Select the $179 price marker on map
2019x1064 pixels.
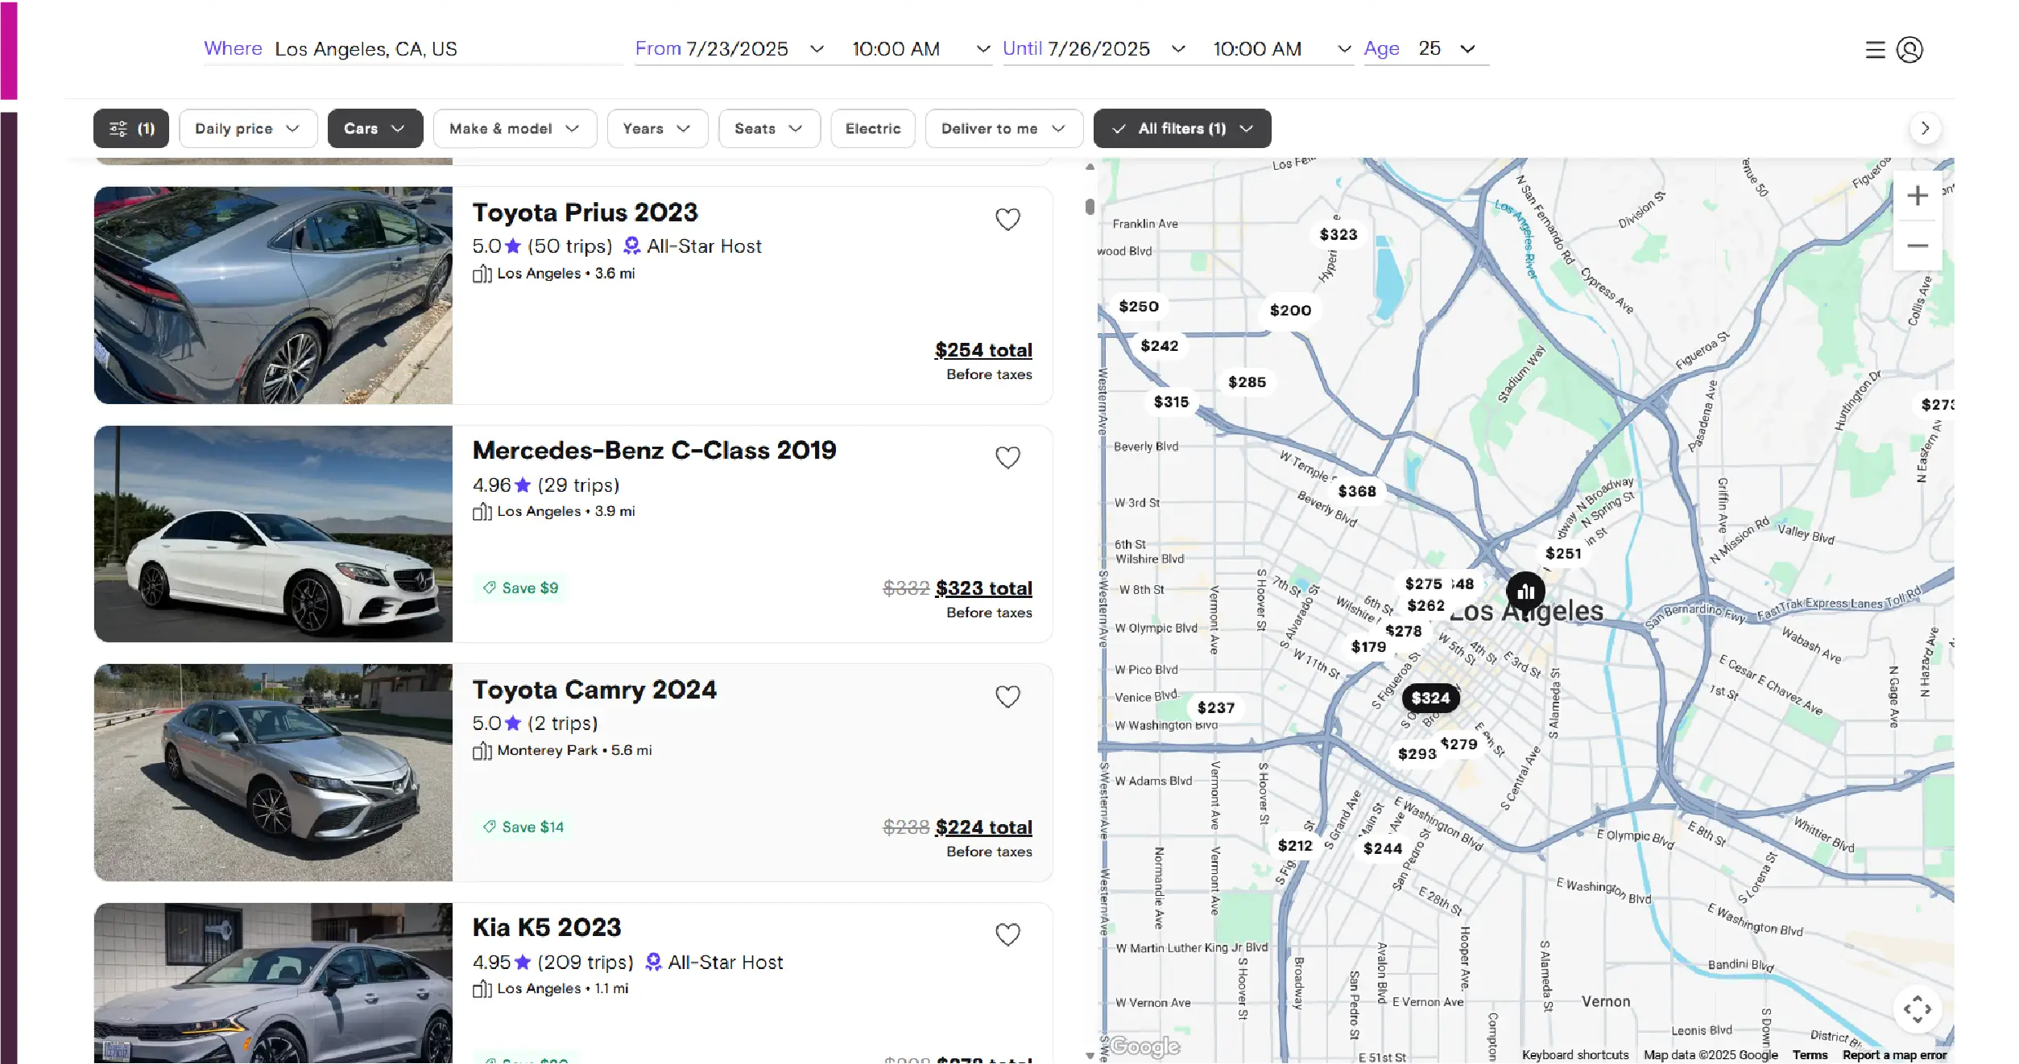point(1368,646)
